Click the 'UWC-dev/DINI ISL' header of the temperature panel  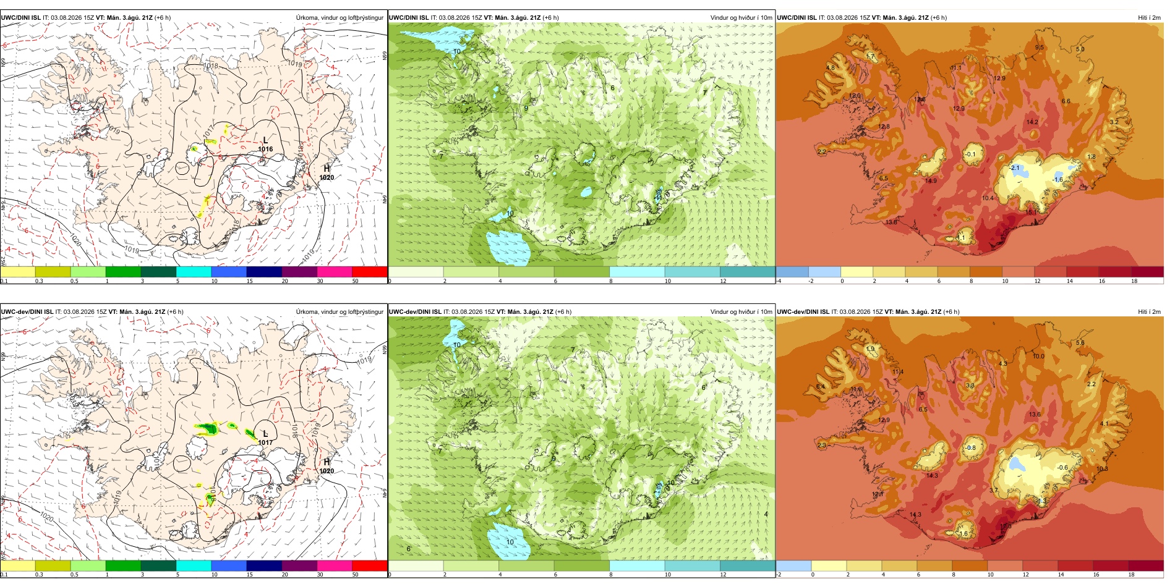pyautogui.click(x=803, y=311)
